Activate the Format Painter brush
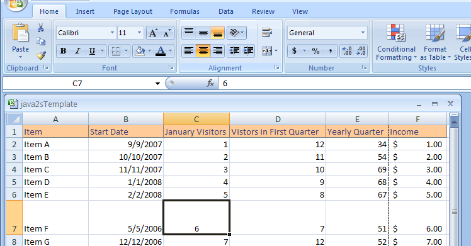This screenshot has width=471, height=246. [x=41, y=55]
